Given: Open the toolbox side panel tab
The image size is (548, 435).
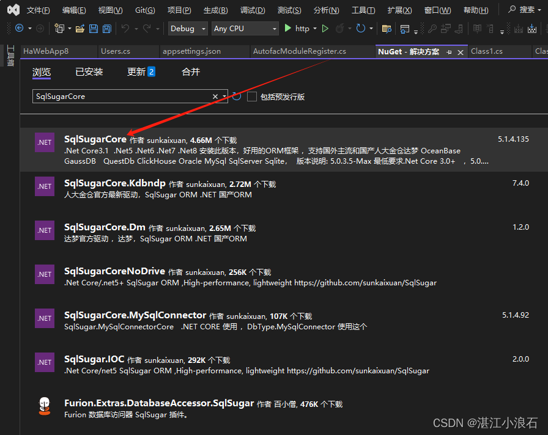Looking at the screenshot, I should [10, 56].
